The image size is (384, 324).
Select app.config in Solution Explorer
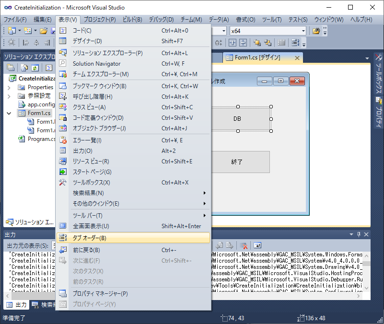[x=41, y=104]
